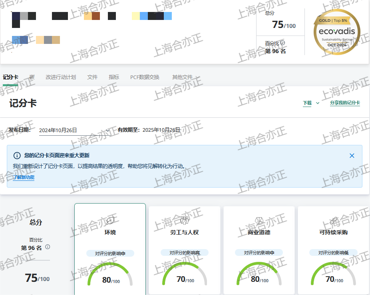
Task: Open the 改进行动计划 tab
Action: tap(61, 77)
